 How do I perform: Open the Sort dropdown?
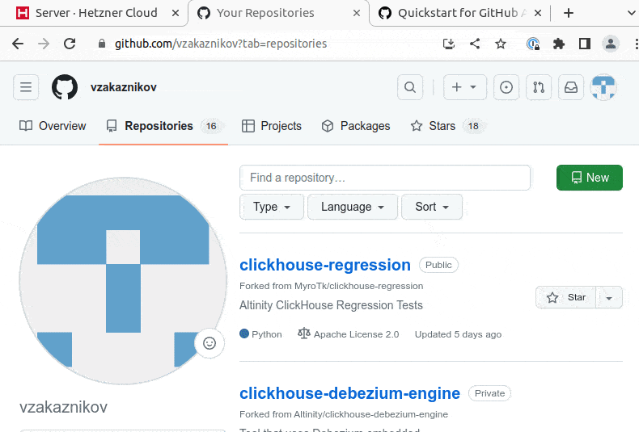(x=432, y=207)
